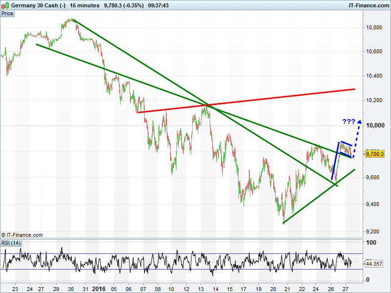Screen dimensions: 391x293
Task: Click the RSI value label 44.357
Action: coord(375,264)
